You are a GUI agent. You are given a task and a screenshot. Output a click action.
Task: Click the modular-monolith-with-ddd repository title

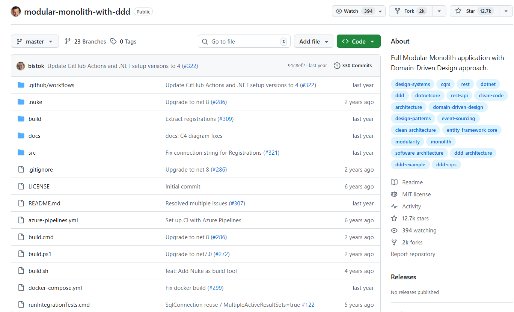[77, 12]
